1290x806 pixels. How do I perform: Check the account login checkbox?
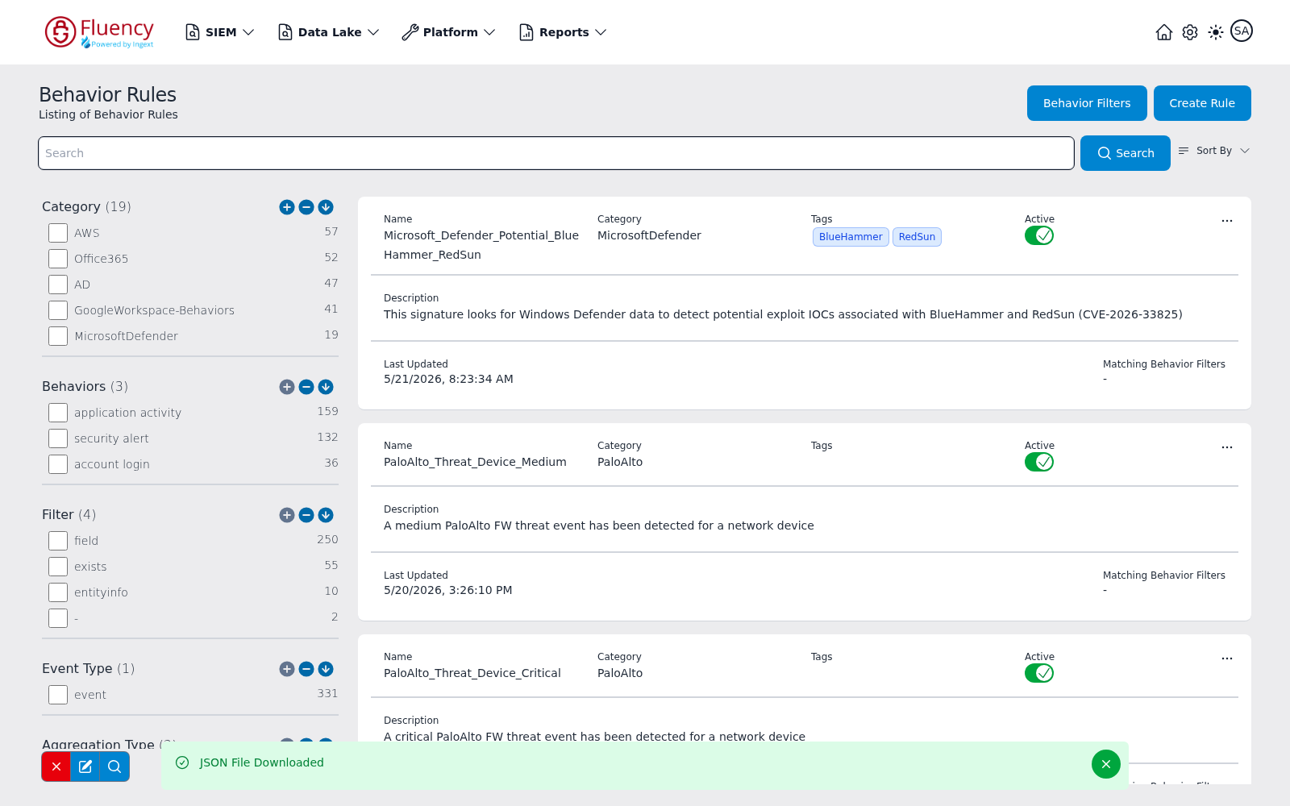click(x=58, y=464)
